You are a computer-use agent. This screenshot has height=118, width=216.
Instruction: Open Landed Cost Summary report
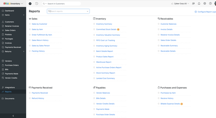[x=106, y=78]
